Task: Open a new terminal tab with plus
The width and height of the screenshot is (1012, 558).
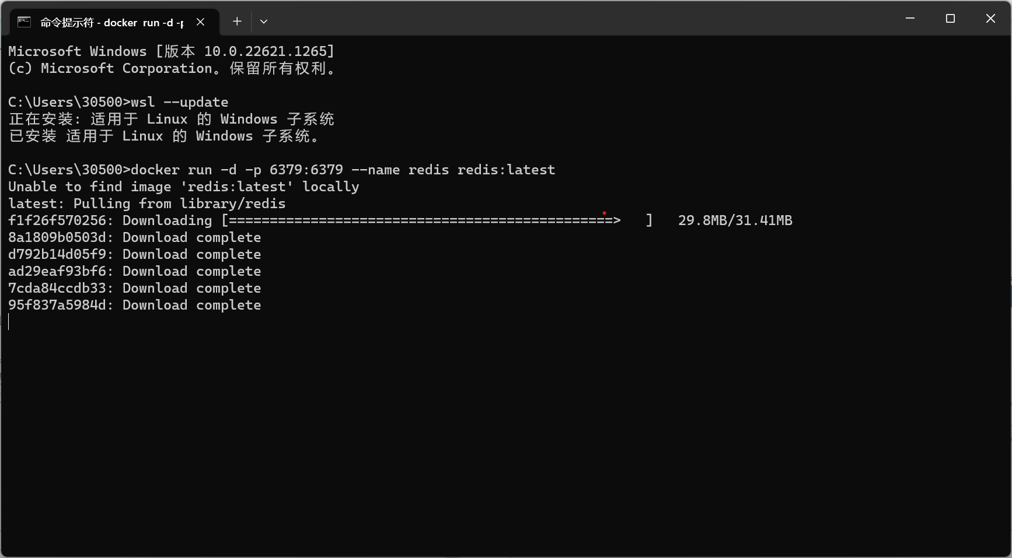Action: 237,22
